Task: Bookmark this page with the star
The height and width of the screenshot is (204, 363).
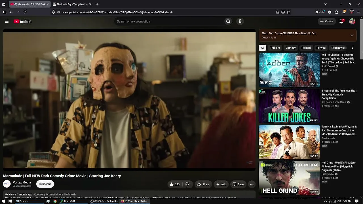Action: point(288,12)
